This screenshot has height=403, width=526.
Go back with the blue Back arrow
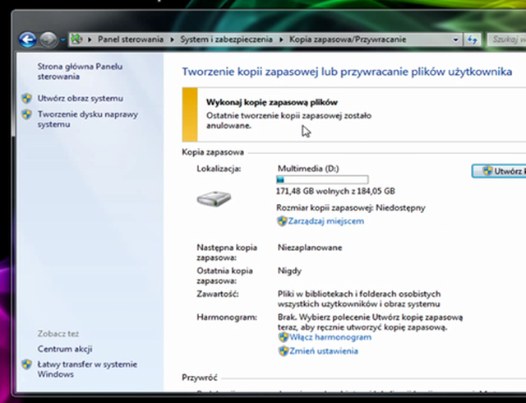pyautogui.click(x=27, y=40)
